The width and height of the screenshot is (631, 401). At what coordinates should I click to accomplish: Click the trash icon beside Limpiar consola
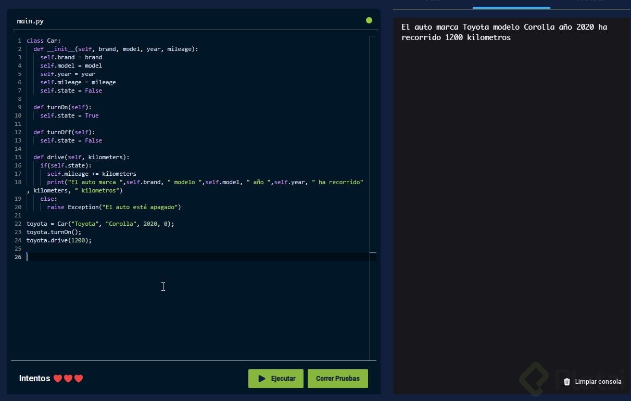pyautogui.click(x=567, y=382)
